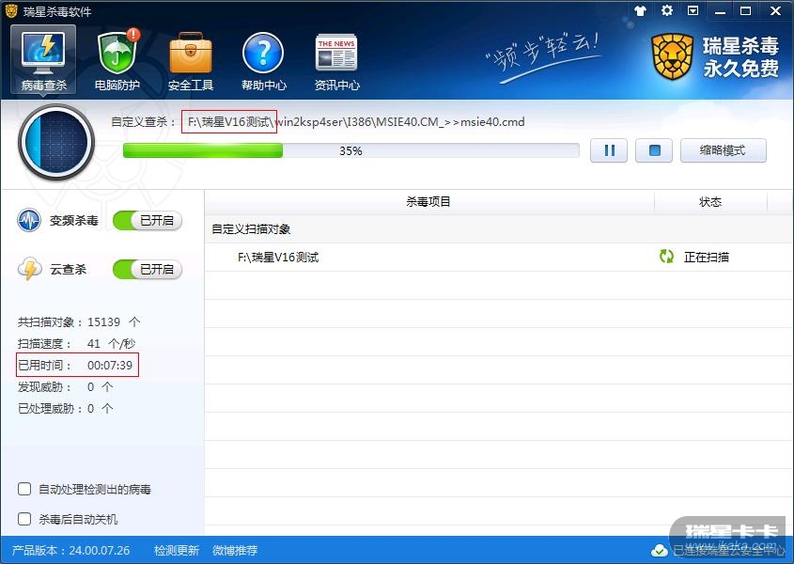Click the 产品版本：24.00.07.26 text
Screen dimensions: 794x564
pos(70,550)
